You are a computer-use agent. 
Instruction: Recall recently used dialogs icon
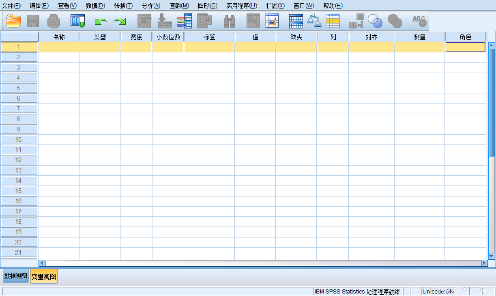tap(78, 21)
